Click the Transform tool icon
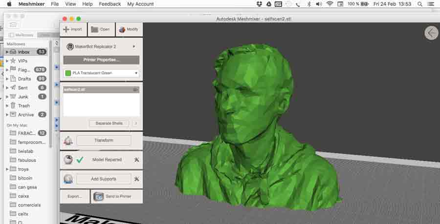The width and height of the screenshot is (440, 224). (68, 141)
